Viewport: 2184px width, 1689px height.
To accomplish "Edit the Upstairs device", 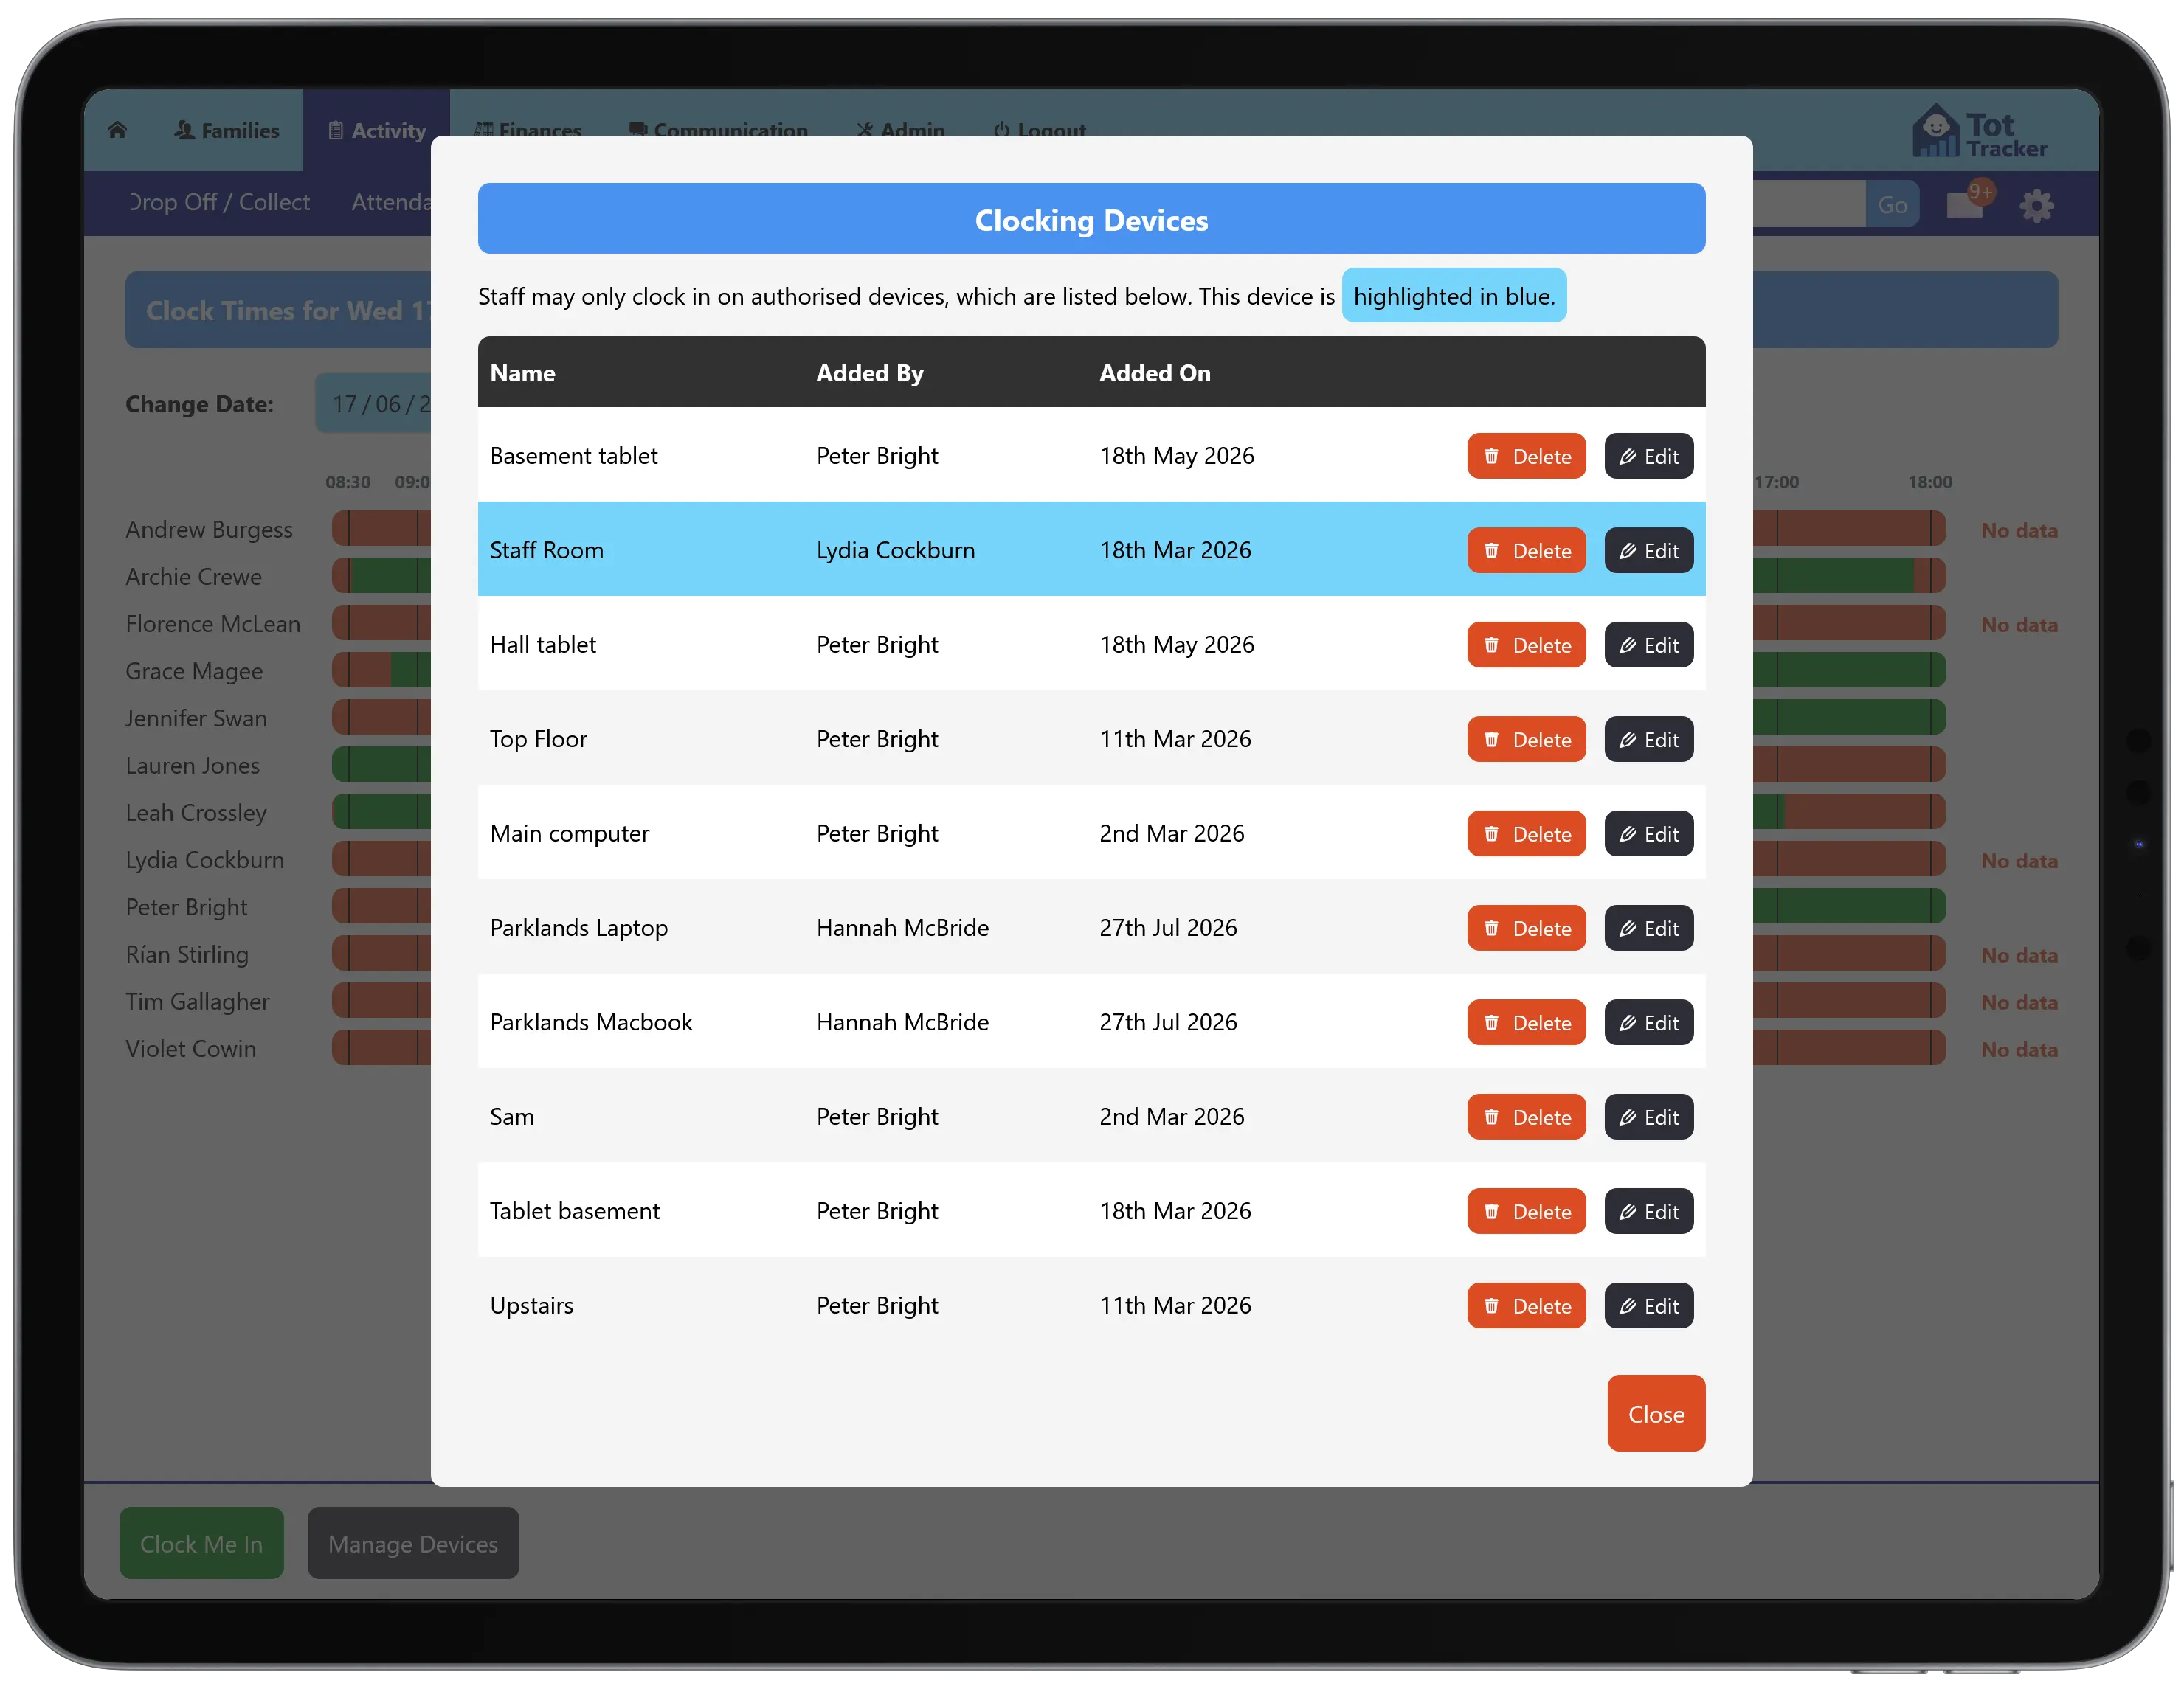I will [1648, 1306].
